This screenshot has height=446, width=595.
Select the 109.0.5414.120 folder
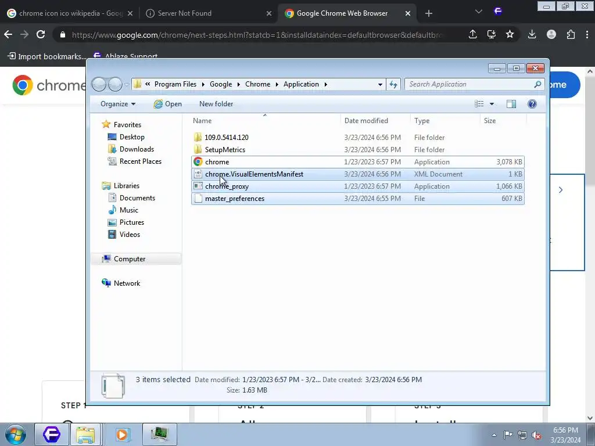(358, 137)
